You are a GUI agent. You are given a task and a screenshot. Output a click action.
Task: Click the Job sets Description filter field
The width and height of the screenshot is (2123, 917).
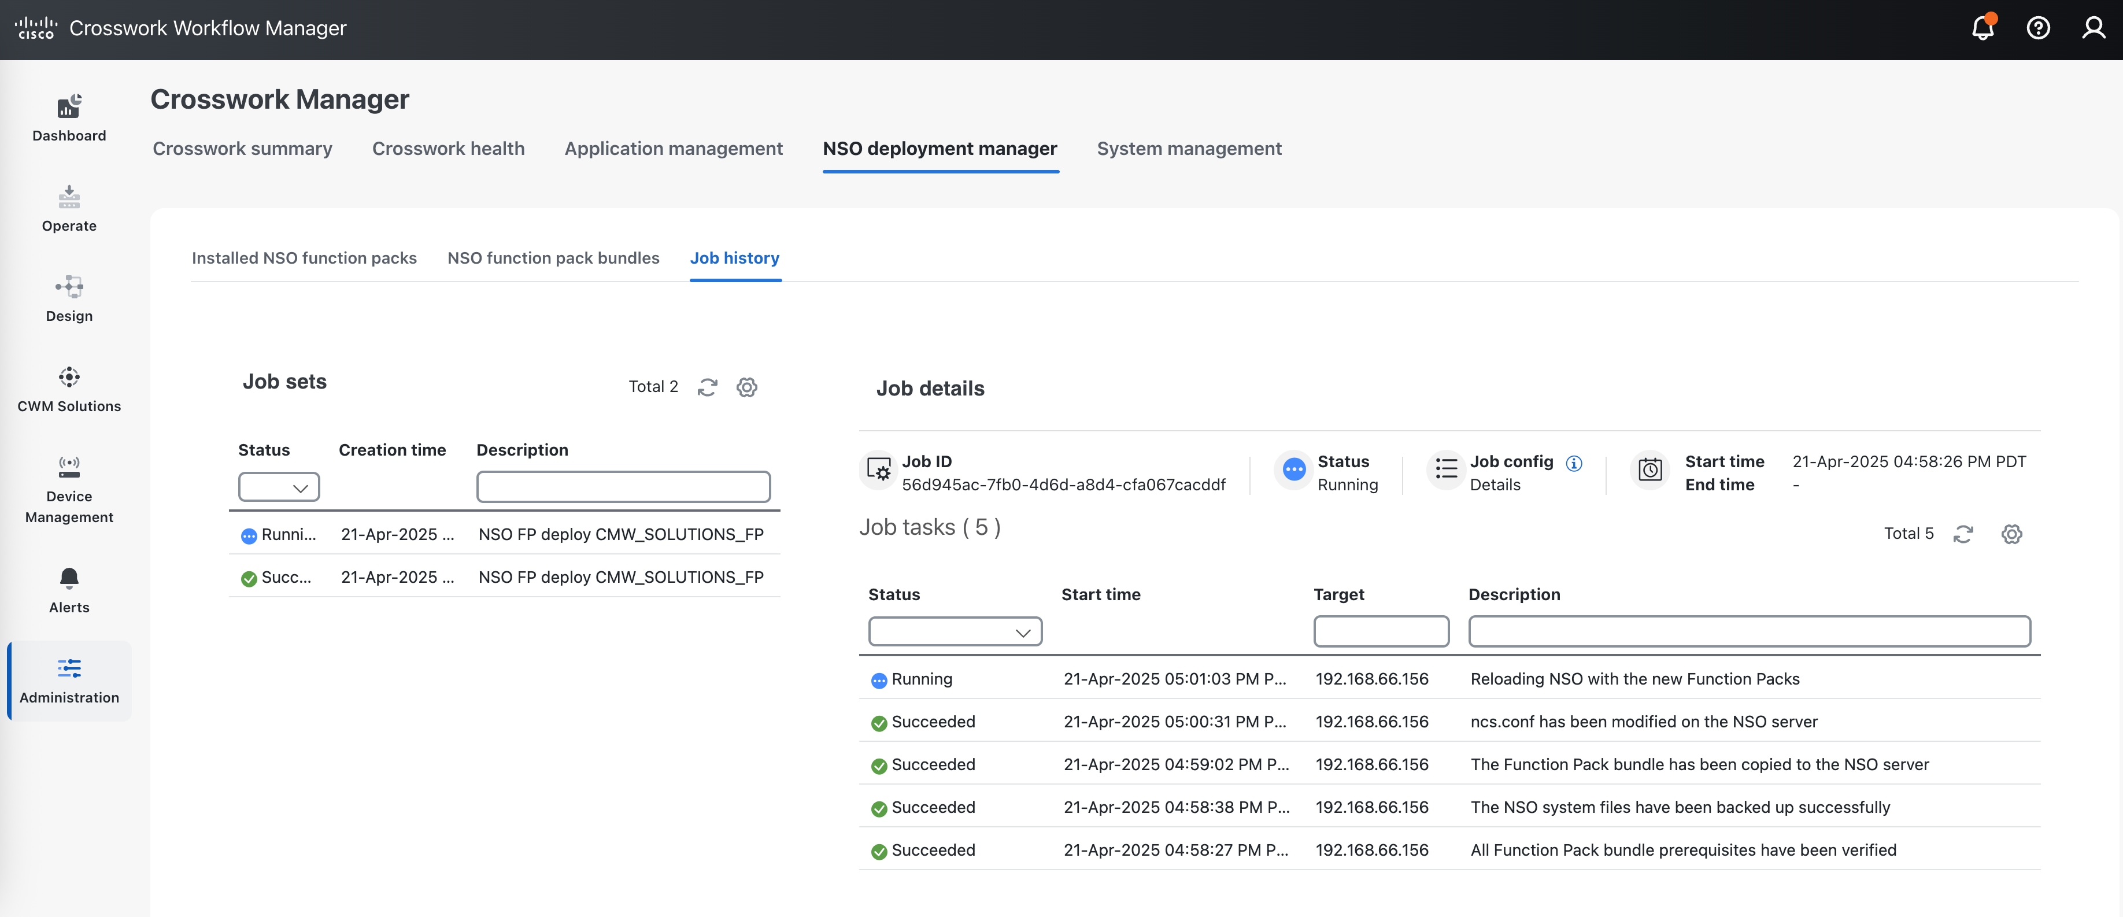point(623,487)
